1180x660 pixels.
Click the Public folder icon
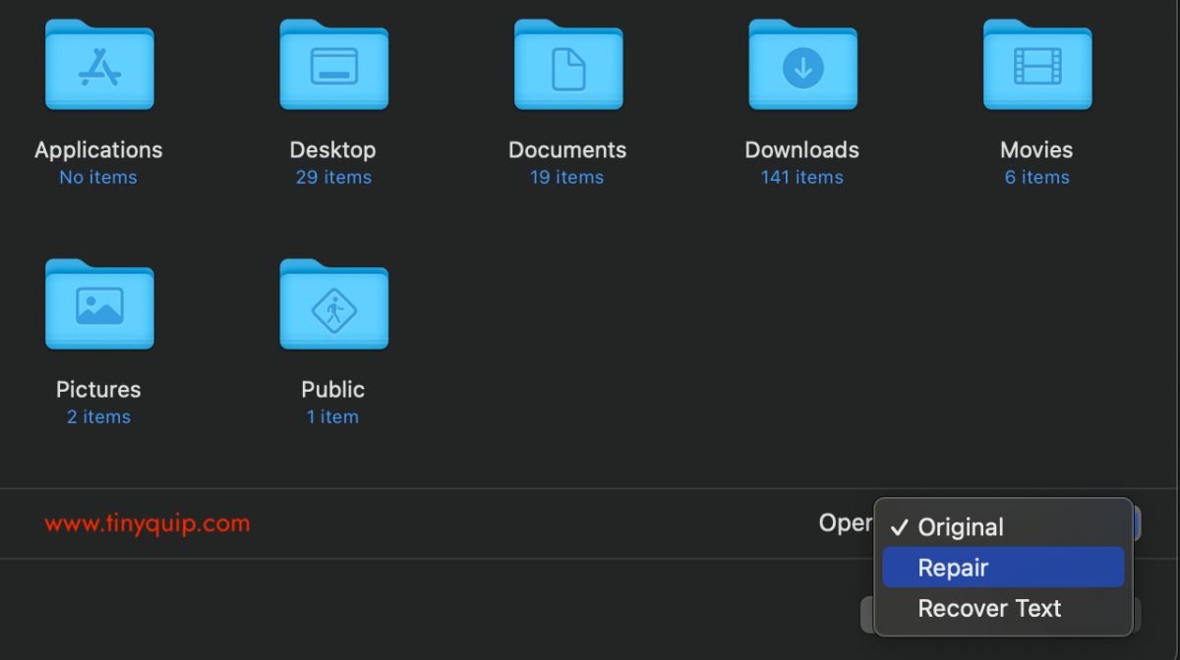pos(333,304)
